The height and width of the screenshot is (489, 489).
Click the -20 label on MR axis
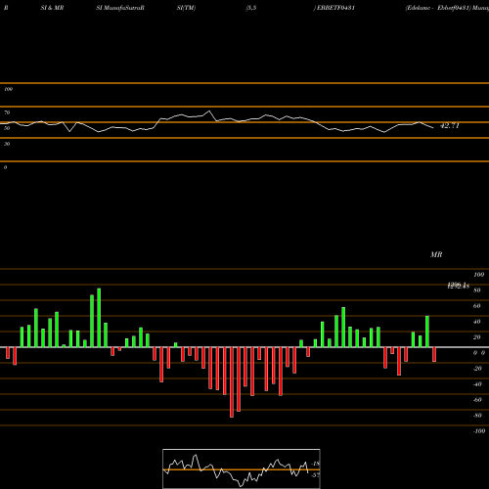[x=477, y=369]
